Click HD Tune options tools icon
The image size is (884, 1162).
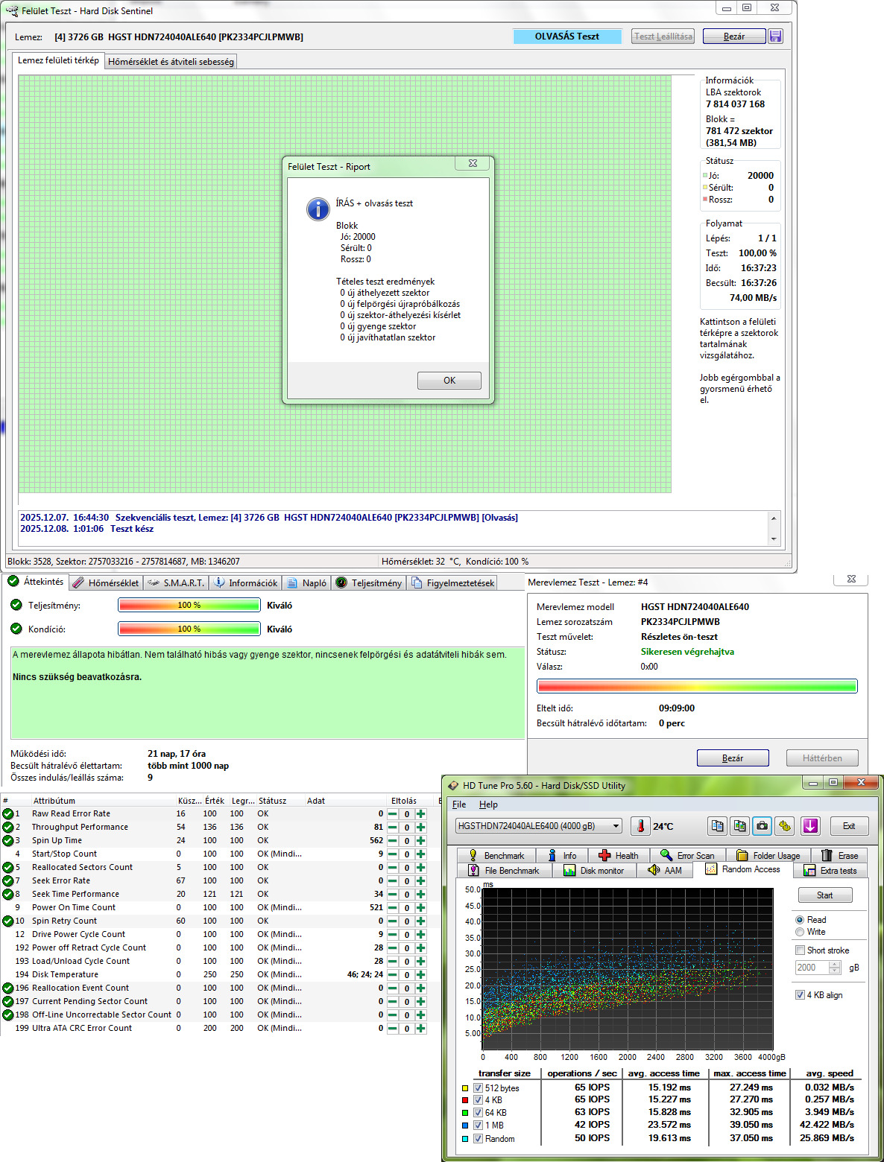[x=784, y=826]
